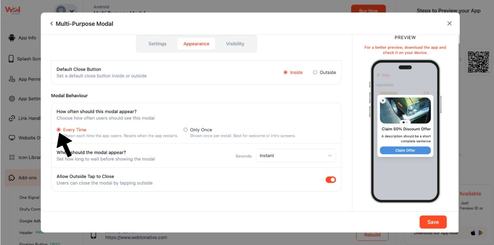Image resolution: width=494 pixels, height=245 pixels.
Task: Click Claim Offer button in preview
Action: click(405, 150)
